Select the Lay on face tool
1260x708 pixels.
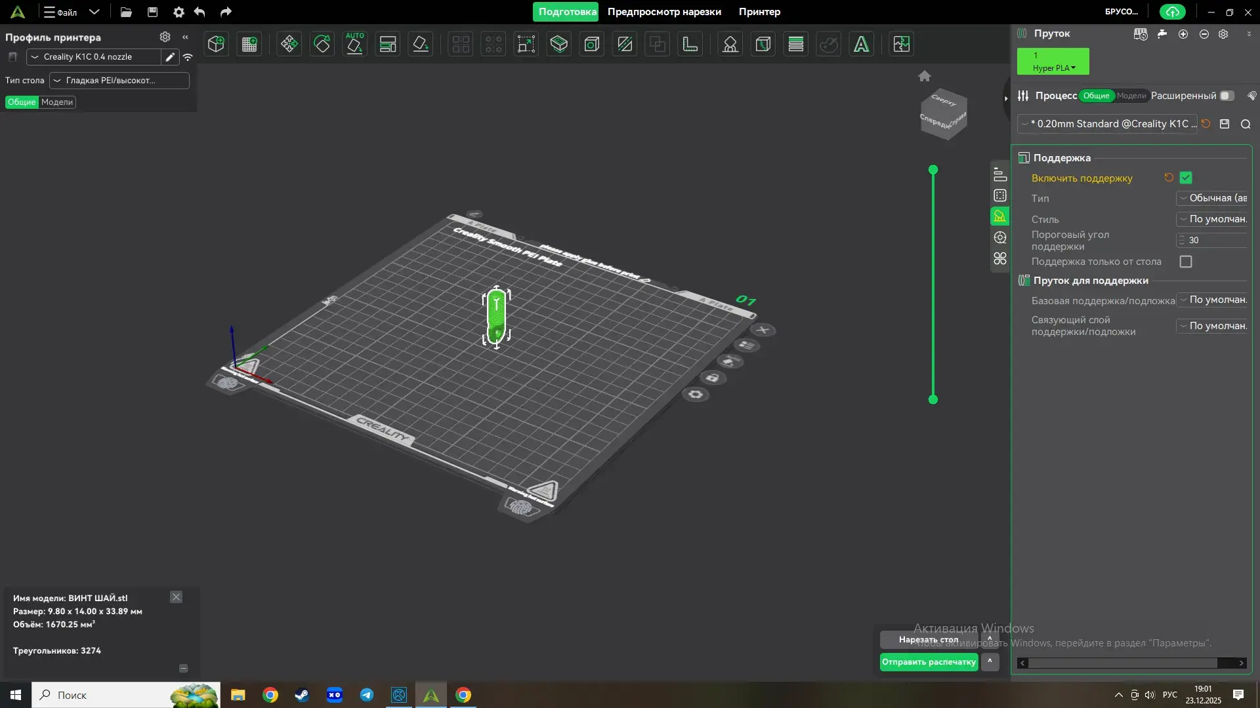(421, 44)
